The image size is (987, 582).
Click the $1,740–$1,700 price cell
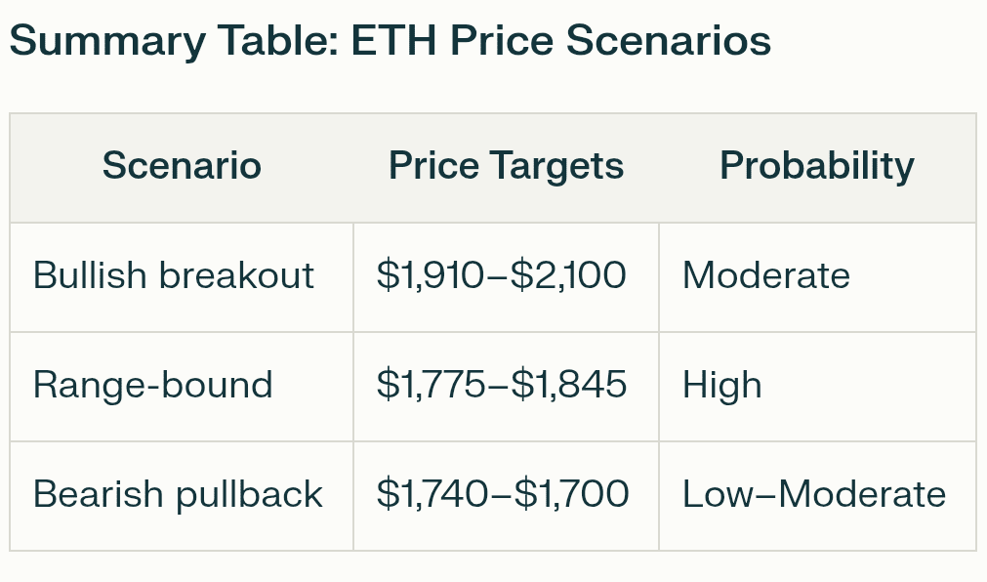[503, 495]
